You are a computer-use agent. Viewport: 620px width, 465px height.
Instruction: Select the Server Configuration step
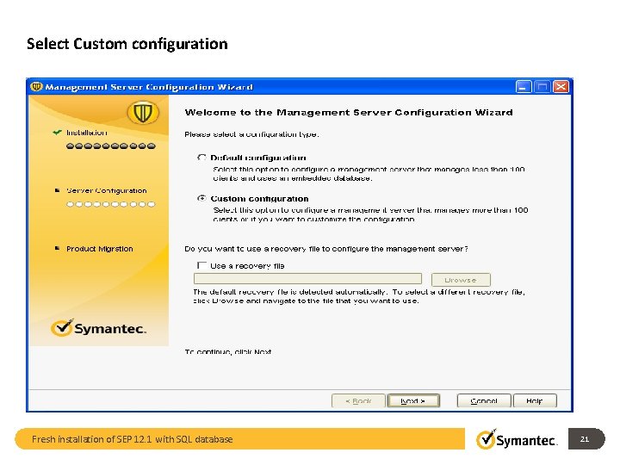click(107, 190)
